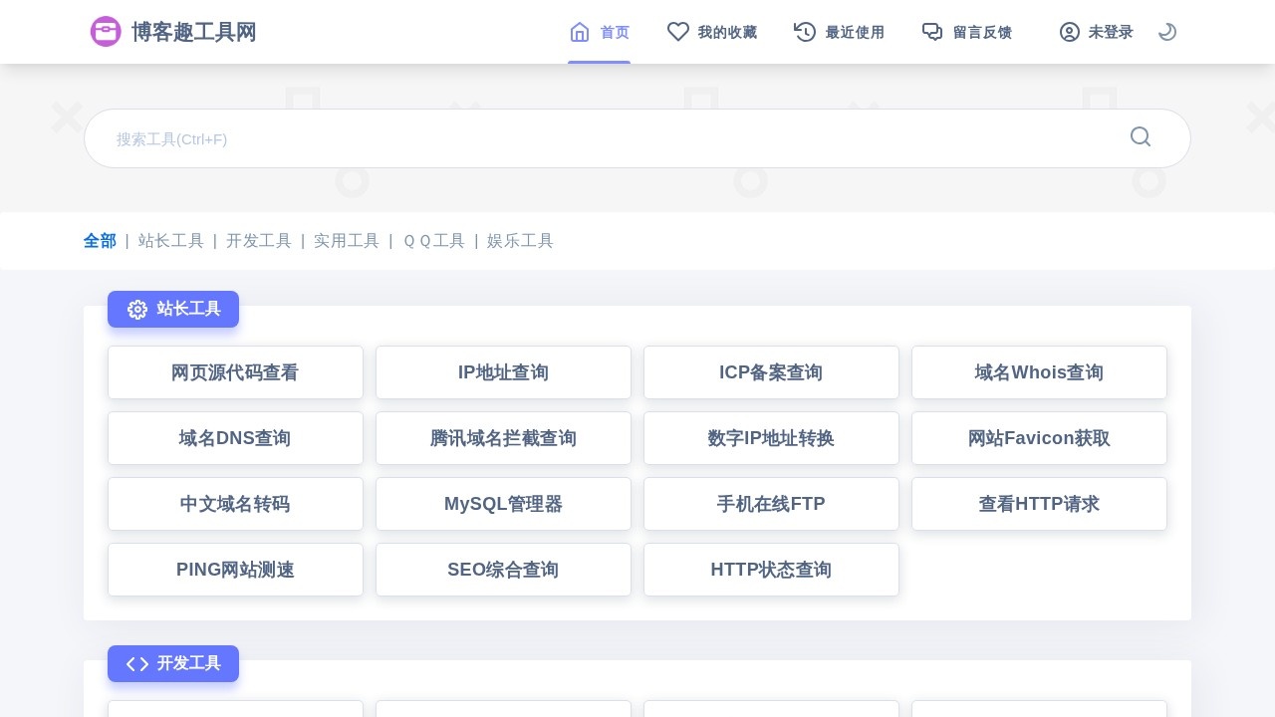Open 我的收藏 via the heart icon
The width and height of the screenshot is (1275, 717).
678,32
